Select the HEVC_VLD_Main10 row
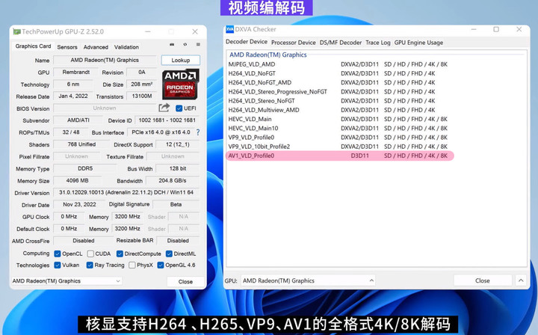538x335 pixels. [x=338, y=129]
